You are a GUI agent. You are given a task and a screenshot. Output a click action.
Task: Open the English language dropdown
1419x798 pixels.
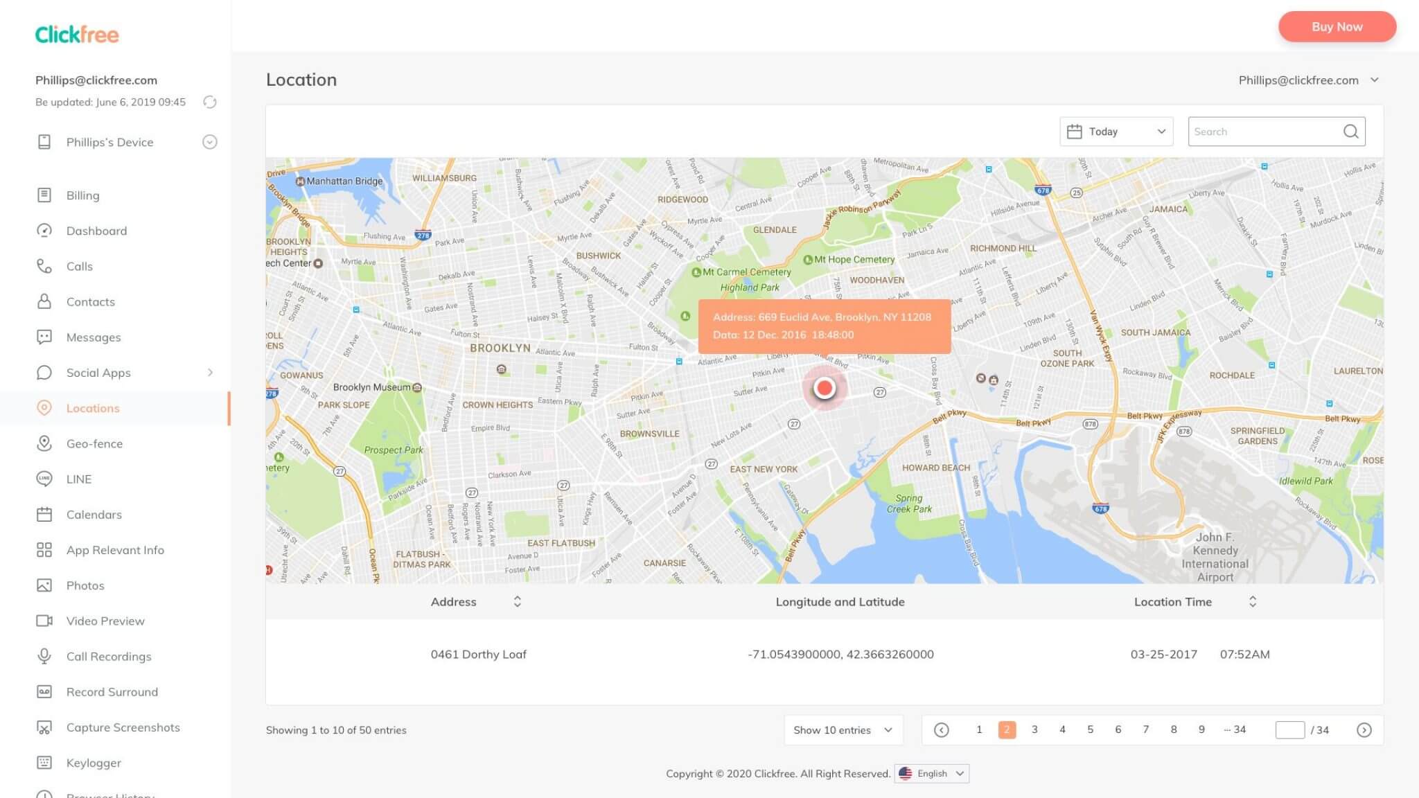coord(931,774)
